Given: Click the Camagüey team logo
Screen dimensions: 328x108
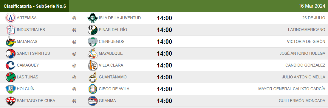Looking at the screenshot, I should (10, 65).
